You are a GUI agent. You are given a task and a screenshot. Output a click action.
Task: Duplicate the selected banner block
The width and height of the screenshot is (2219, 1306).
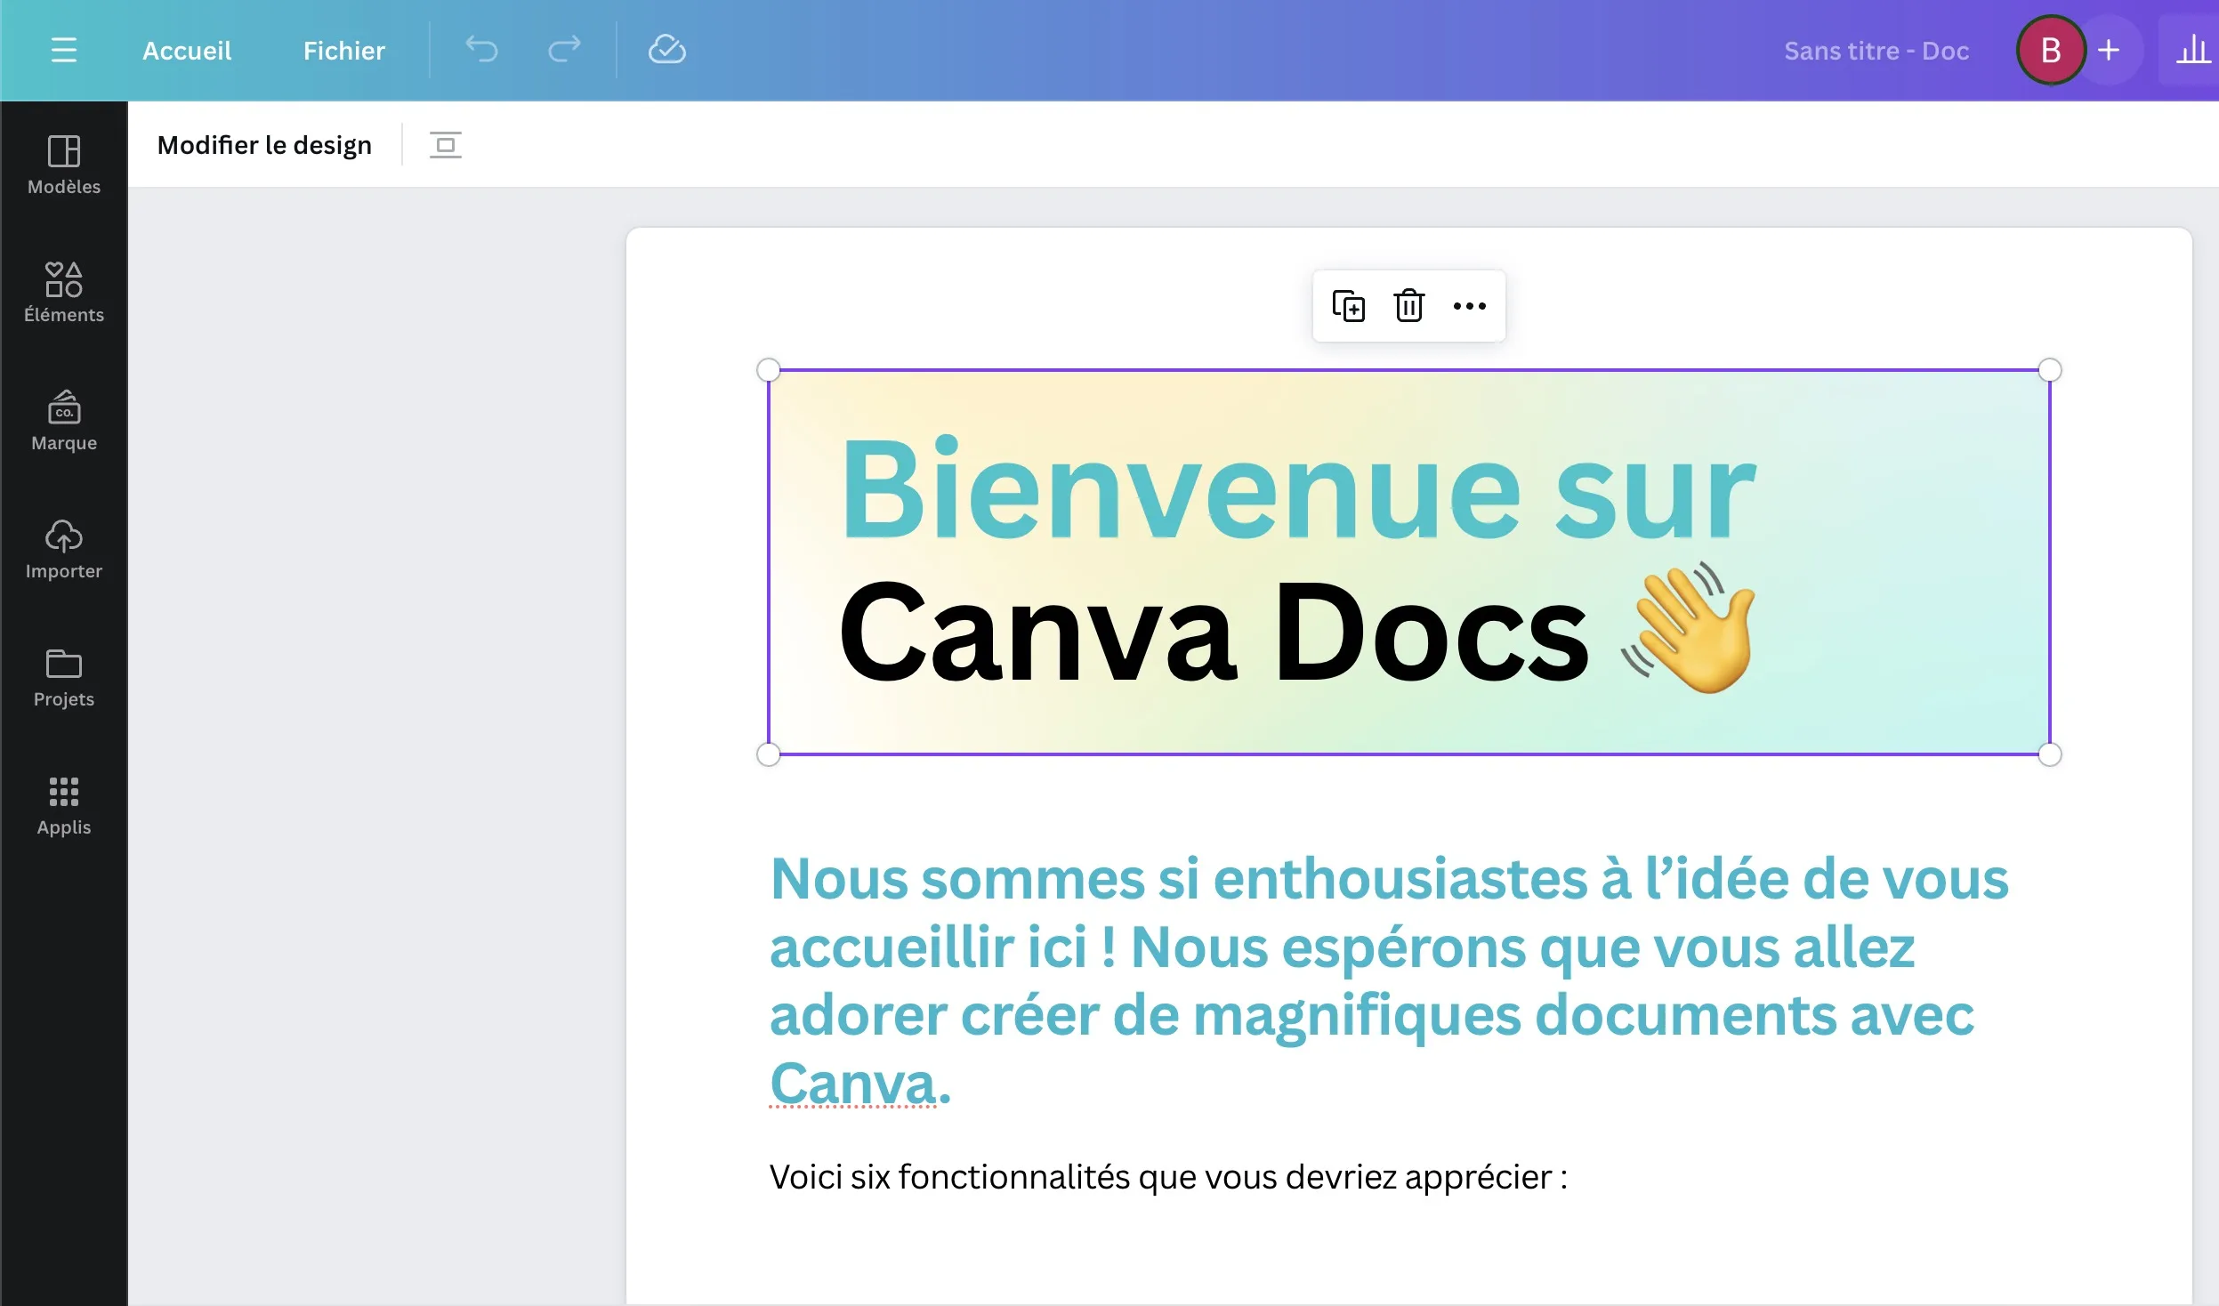[1348, 306]
